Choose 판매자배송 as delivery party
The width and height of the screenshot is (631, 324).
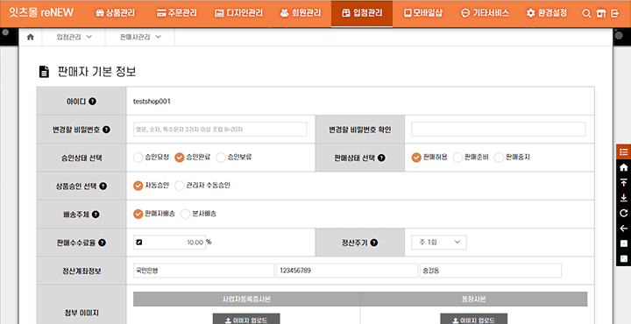[x=138, y=215]
